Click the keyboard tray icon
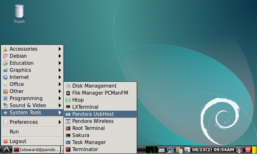 pyautogui.click(x=162, y=150)
